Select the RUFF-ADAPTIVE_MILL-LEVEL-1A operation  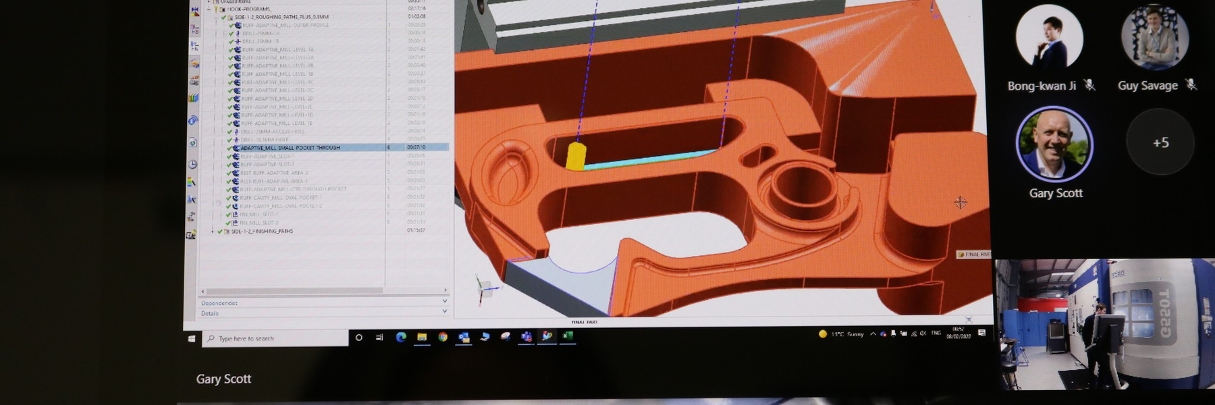277,49
